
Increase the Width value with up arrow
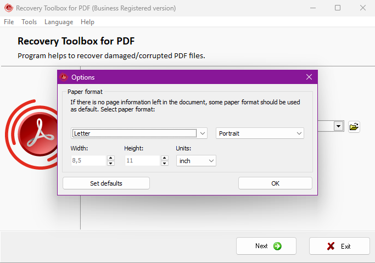(x=111, y=158)
